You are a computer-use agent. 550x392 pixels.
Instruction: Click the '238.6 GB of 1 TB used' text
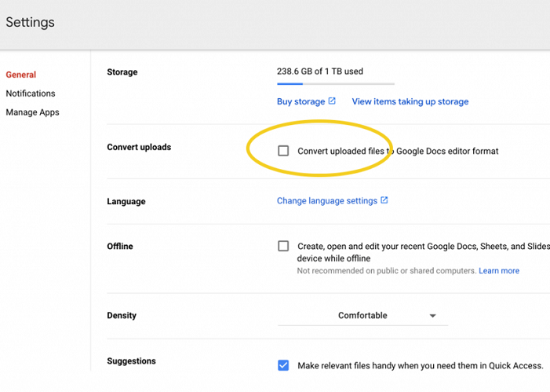click(x=319, y=71)
